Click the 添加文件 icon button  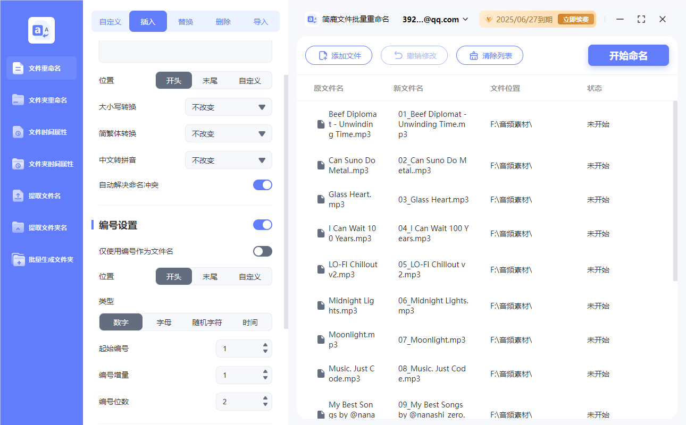(x=323, y=56)
